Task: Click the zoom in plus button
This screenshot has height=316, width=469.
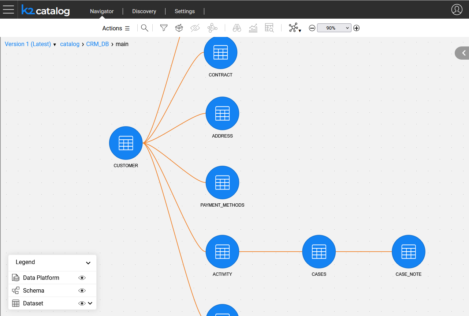Action: pos(357,28)
